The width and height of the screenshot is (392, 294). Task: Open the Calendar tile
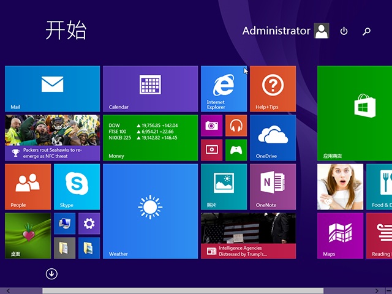[150, 89]
